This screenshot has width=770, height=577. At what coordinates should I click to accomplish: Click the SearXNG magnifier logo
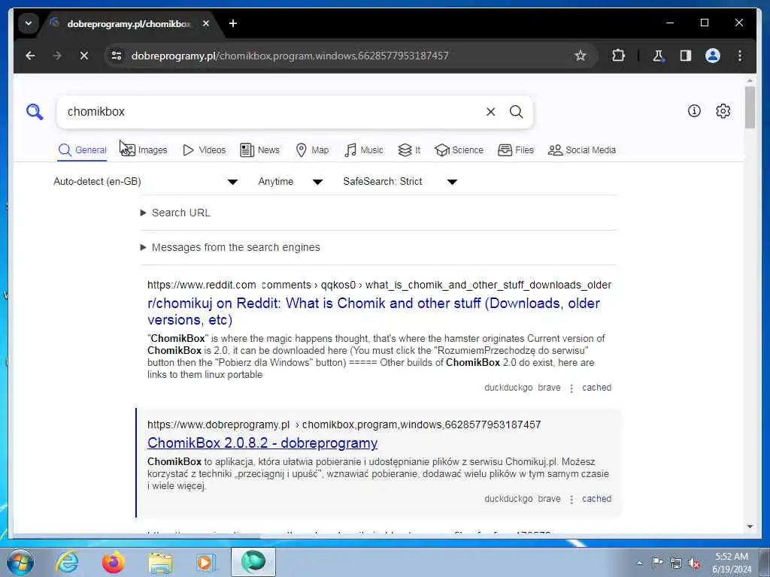pos(35,112)
